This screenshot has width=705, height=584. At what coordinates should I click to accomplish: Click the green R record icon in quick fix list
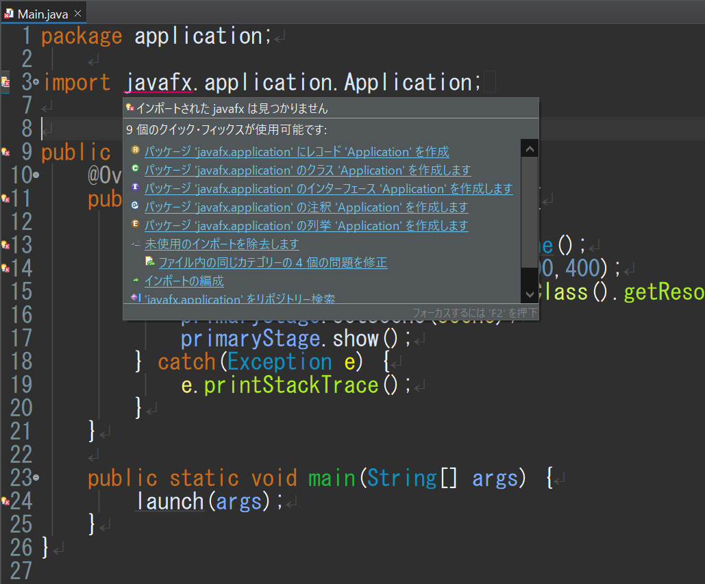[x=135, y=149]
